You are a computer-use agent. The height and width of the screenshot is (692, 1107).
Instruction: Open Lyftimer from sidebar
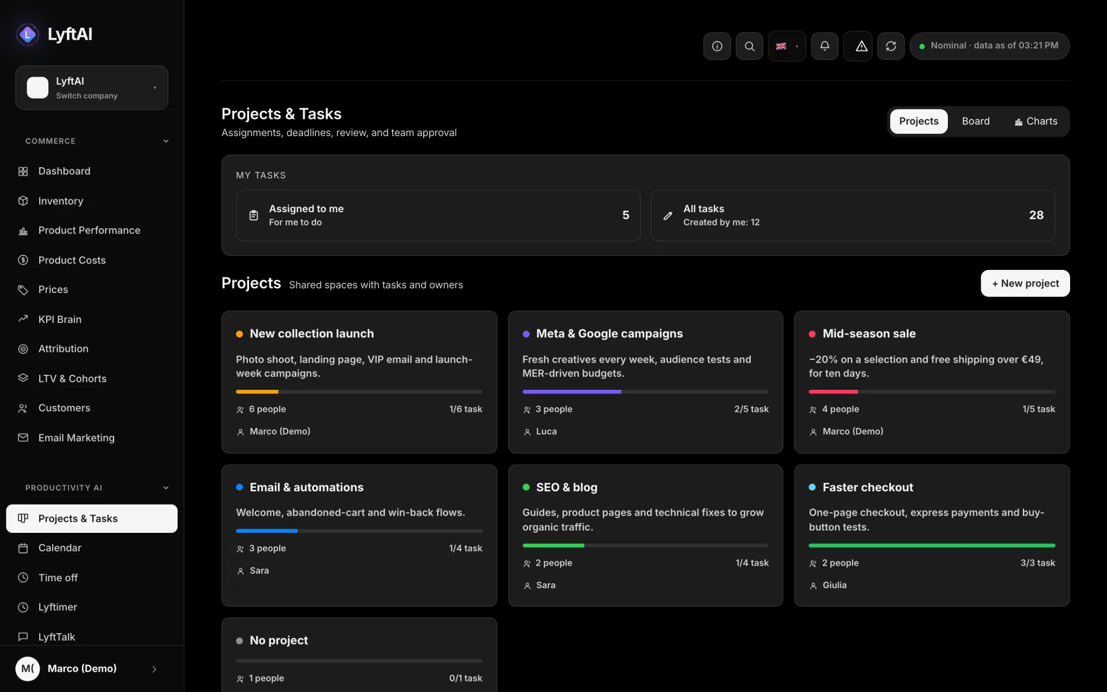92,607
